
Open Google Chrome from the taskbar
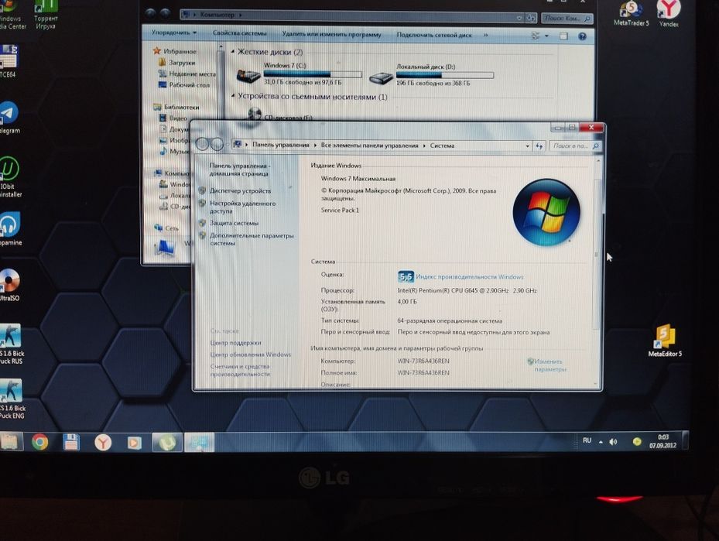click(x=40, y=442)
